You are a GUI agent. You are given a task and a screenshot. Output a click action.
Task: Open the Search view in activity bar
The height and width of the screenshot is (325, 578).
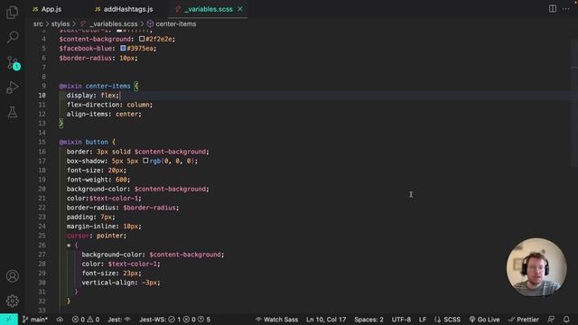(x=13, y=36)
